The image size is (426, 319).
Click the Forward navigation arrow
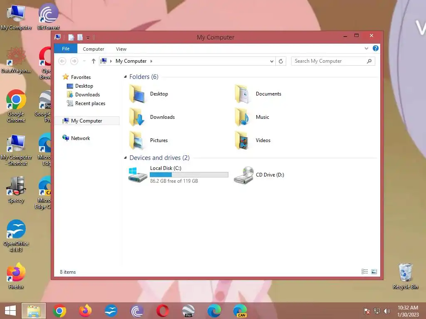[74, 61]
